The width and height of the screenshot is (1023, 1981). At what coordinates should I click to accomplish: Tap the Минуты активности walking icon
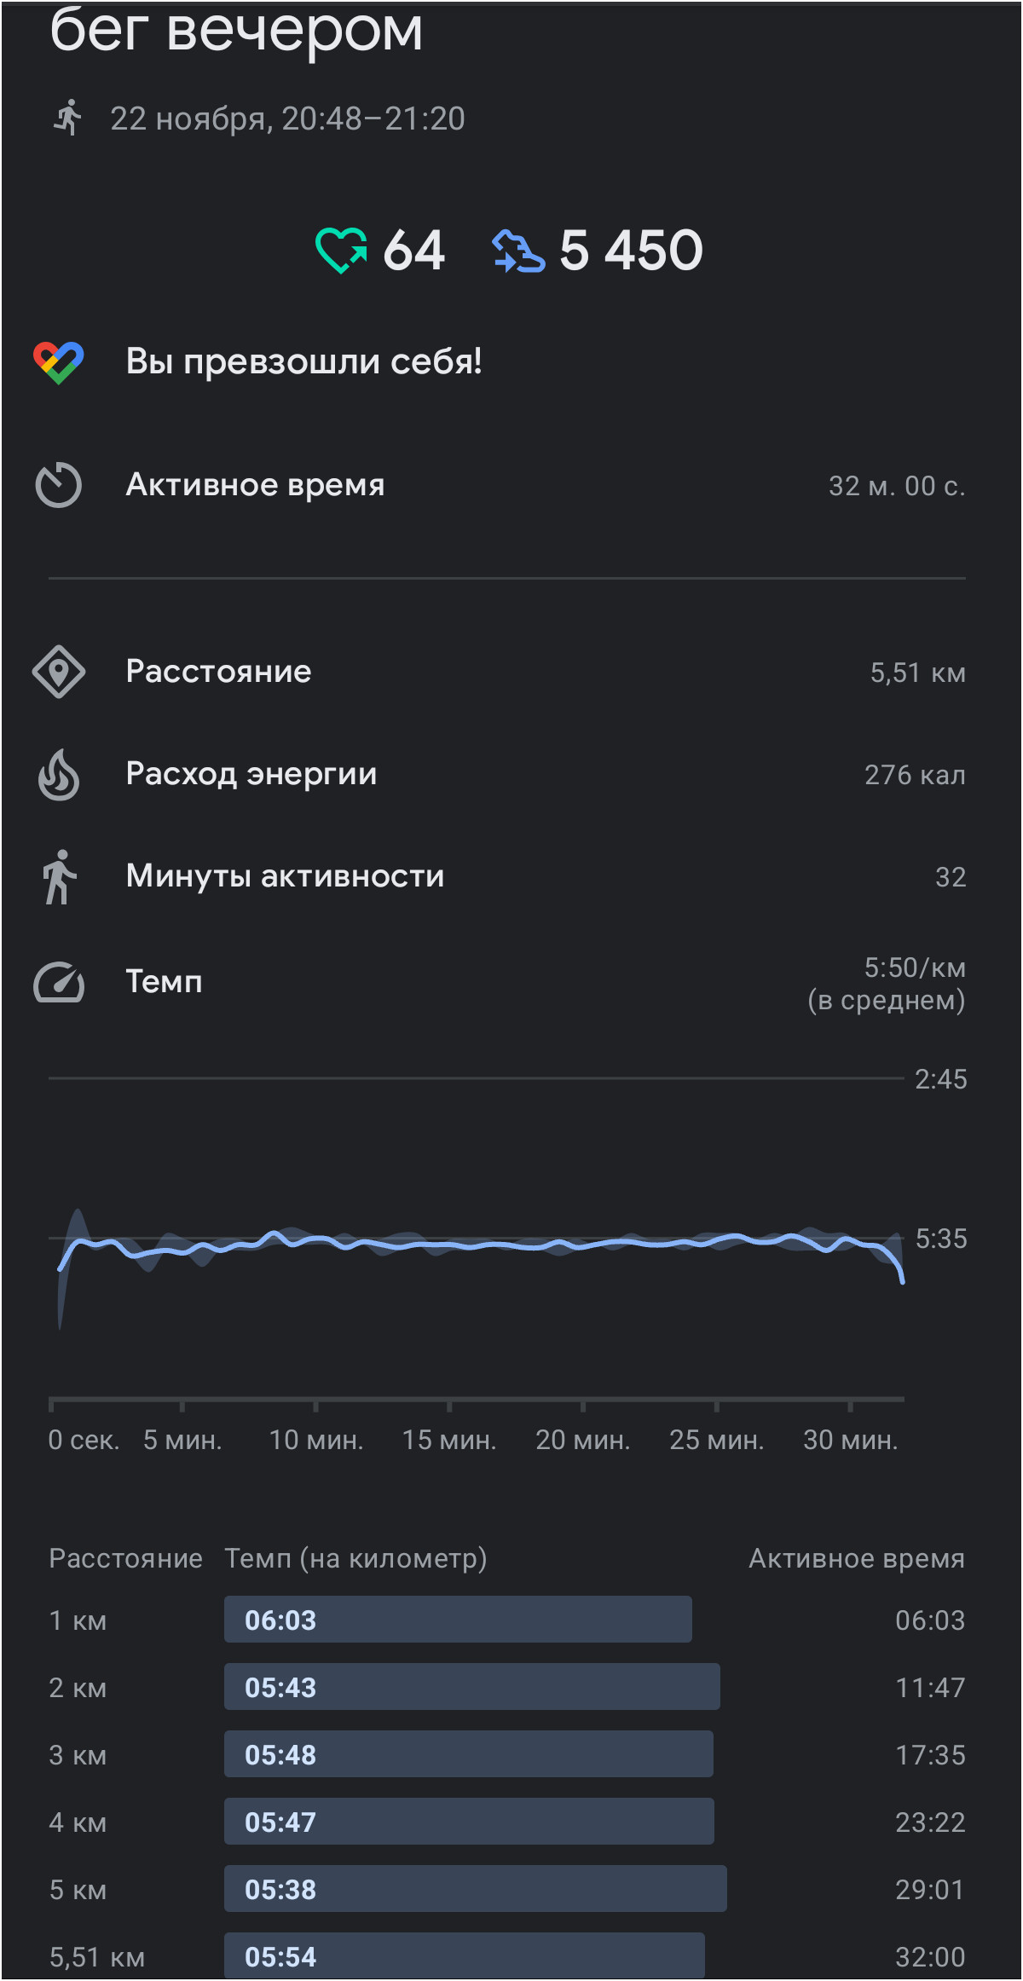pos(59,876)
